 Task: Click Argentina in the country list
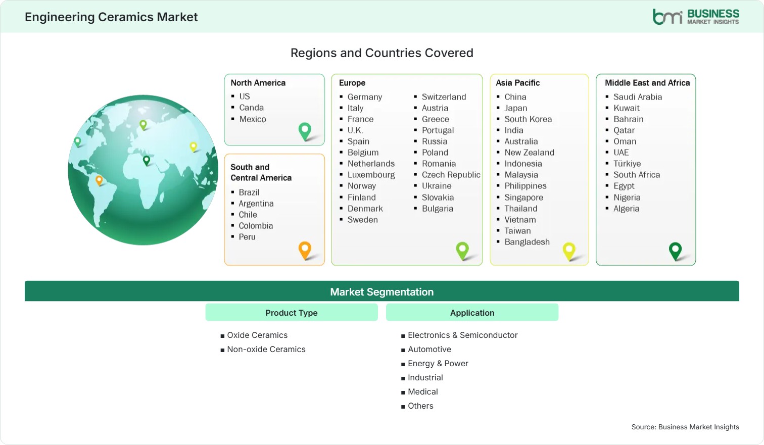(256, 204)
